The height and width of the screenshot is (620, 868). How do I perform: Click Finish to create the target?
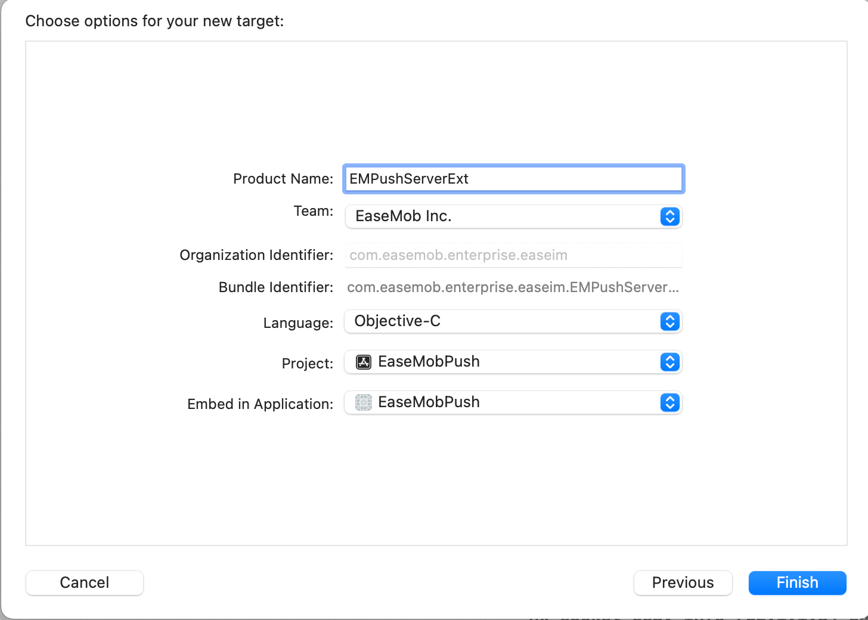tap(798, 582)
